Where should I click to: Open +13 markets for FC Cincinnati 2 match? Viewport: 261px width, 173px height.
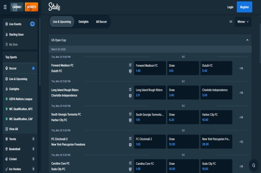(x=241, y=142)
